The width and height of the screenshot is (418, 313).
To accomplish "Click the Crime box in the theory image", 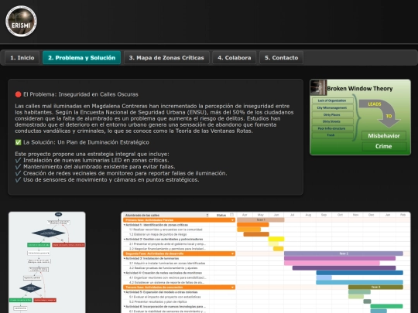I will pos(384,146).
